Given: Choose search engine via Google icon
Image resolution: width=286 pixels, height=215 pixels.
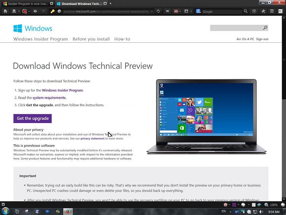Looking at the screenshot, I should click(x=198, y=11).
